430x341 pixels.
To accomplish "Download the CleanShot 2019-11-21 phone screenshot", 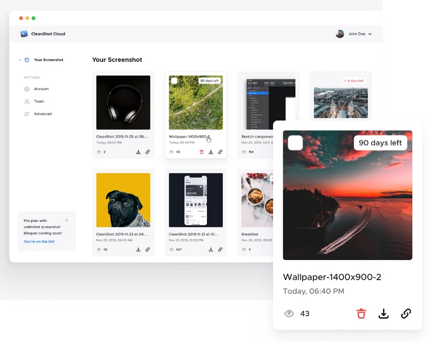I will point(211,249).
